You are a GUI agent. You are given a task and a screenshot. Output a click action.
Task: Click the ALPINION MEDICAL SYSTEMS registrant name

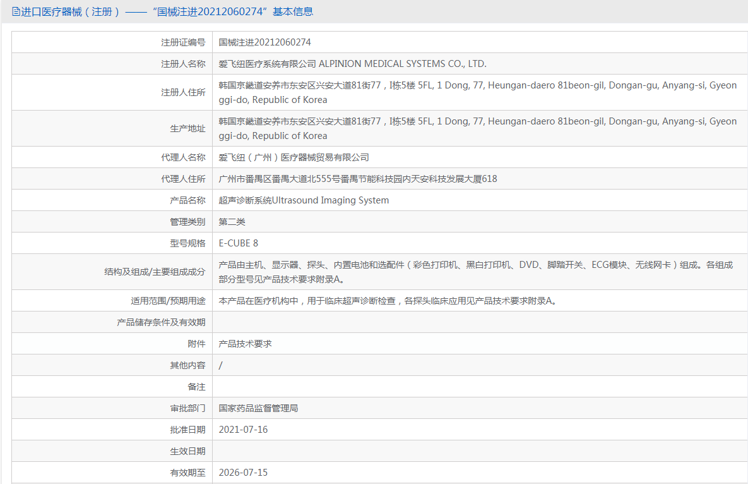point(352,64)
